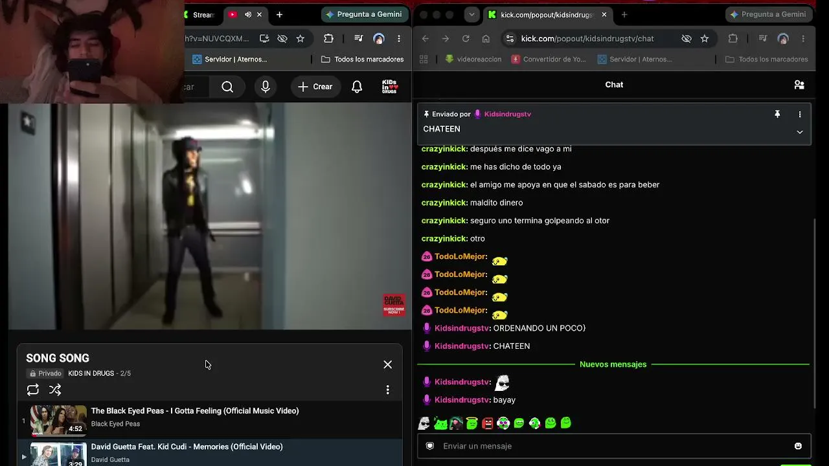Close the SONG SONG playlist panel
The image size is (829, 466).
tap(387, 364)
